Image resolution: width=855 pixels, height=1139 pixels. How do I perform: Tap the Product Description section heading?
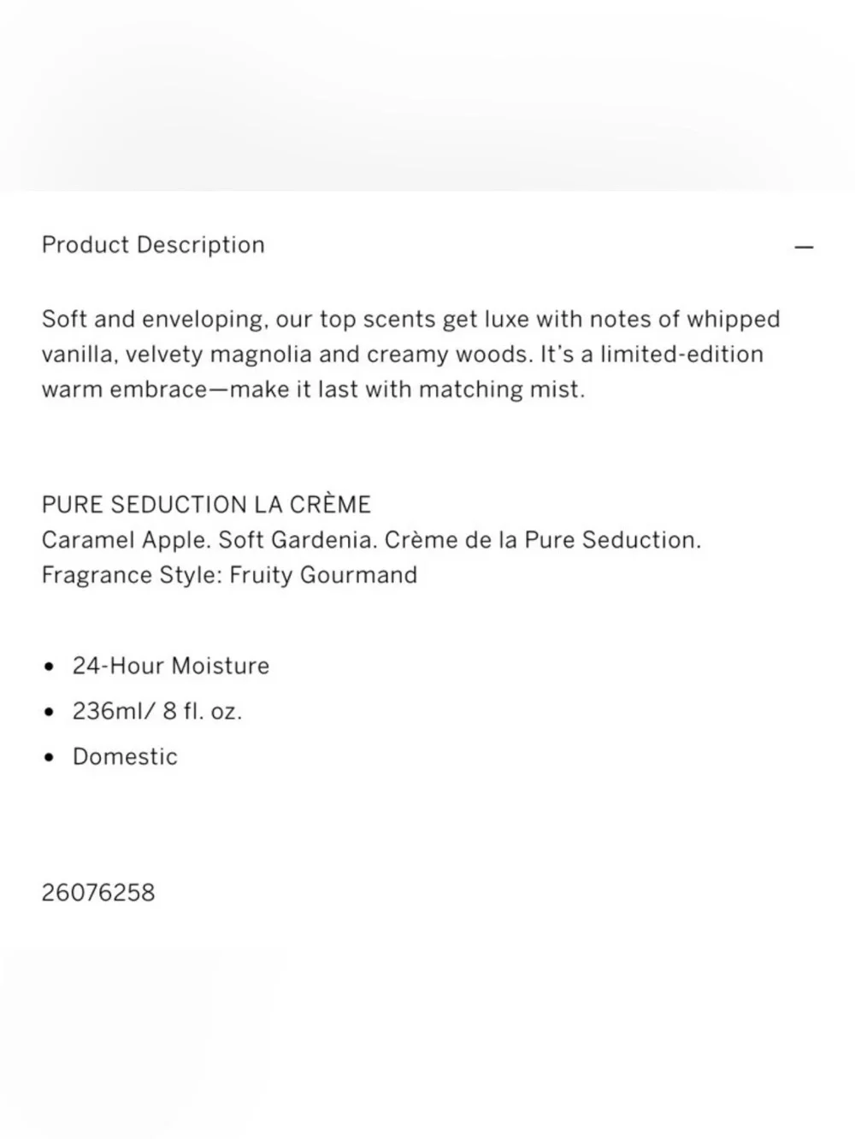point(153,245)
